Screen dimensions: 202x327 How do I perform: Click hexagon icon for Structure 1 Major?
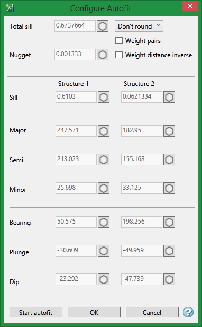tap(104, 131)
